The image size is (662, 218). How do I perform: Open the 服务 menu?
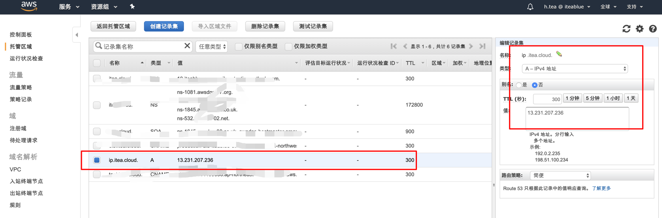(69, 7)
